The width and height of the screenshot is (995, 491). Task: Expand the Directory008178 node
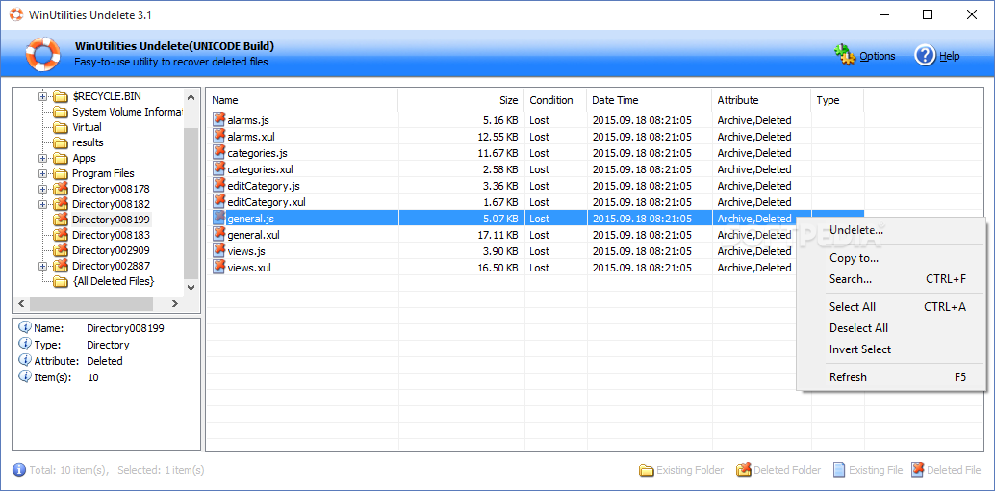pyautogui.click(x=42, y=189)
